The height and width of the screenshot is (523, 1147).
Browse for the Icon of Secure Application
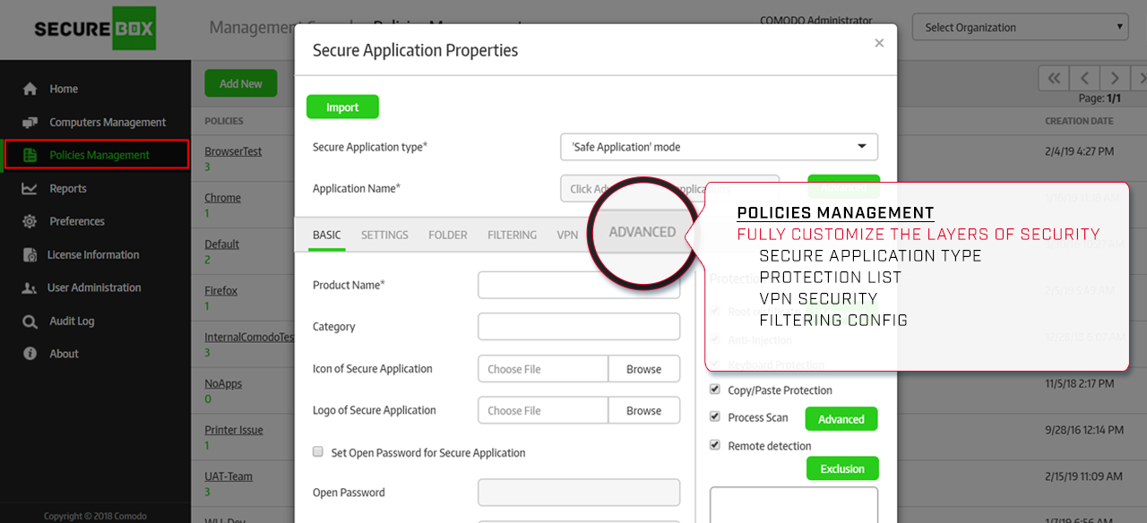coord(643,369)
